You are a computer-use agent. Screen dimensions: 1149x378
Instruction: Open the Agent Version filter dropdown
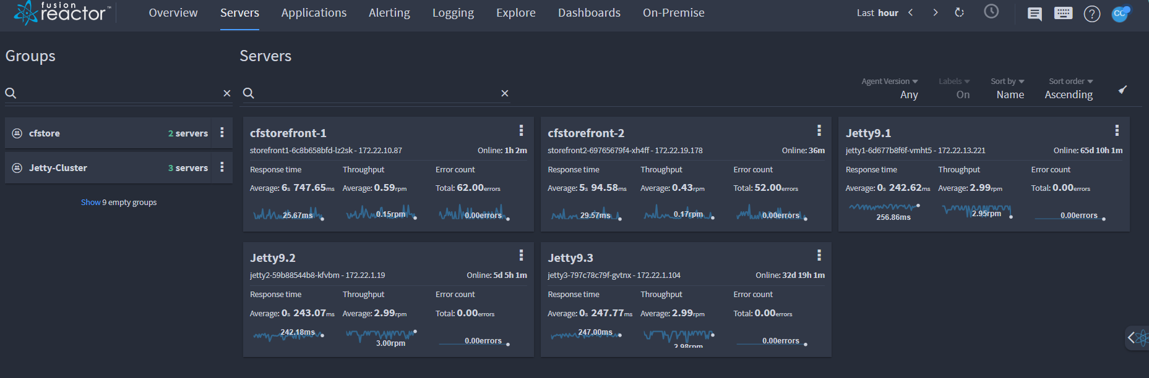click(890, 88)
